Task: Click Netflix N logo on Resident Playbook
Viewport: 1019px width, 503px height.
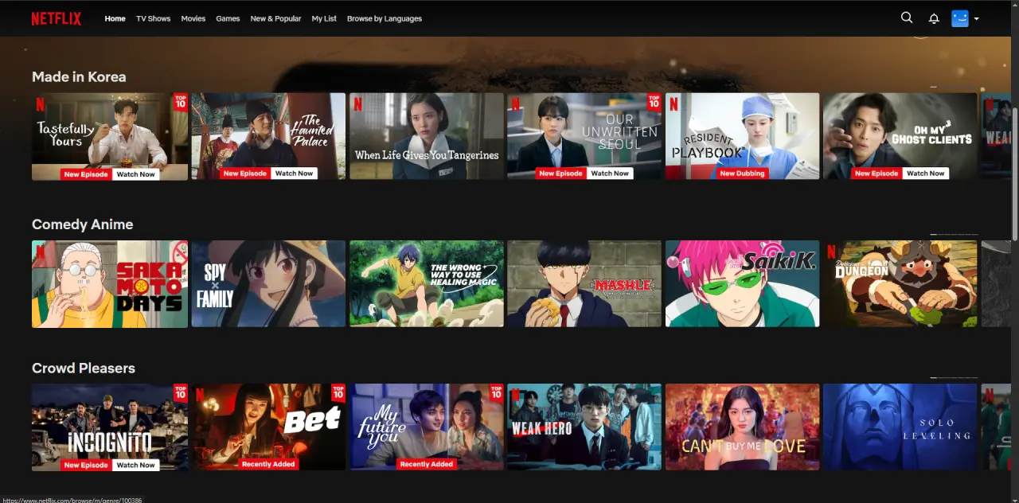Action: click(674, 104)
